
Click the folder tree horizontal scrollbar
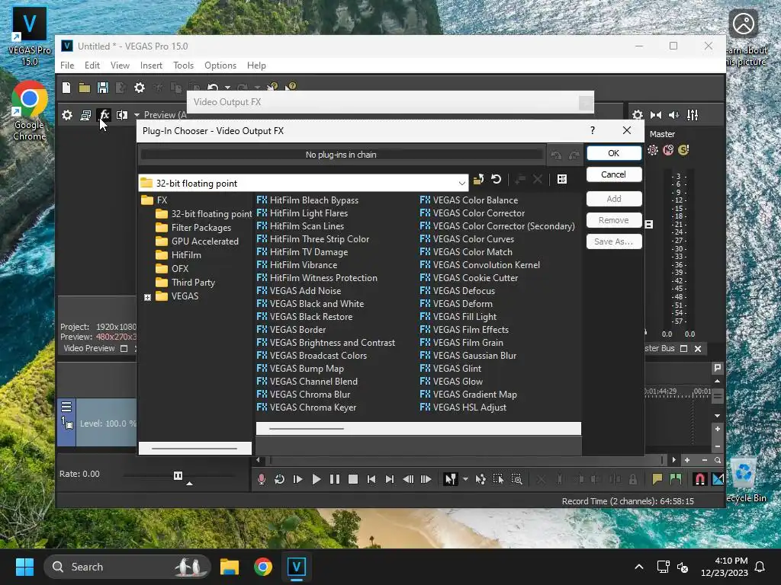pos(194,448)
